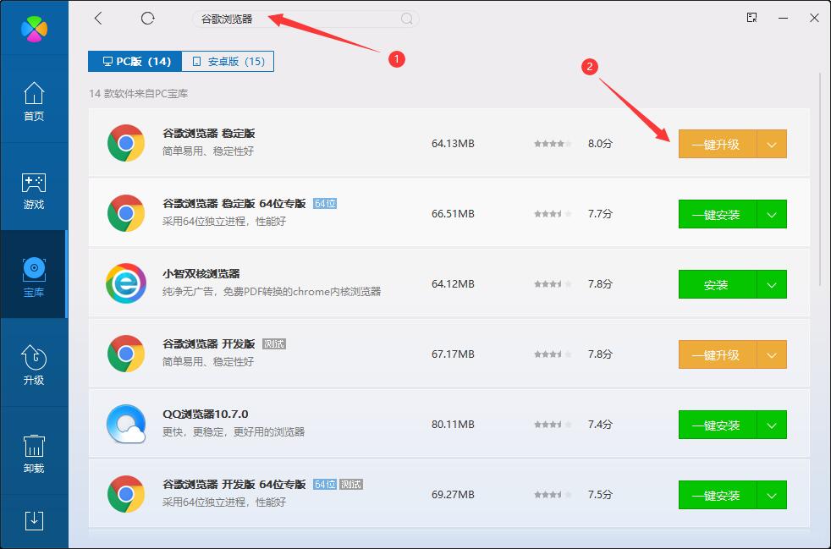Click description 纯净无广告，免费PDF转换的chrome内核浏览器

(x=272, y=292)
